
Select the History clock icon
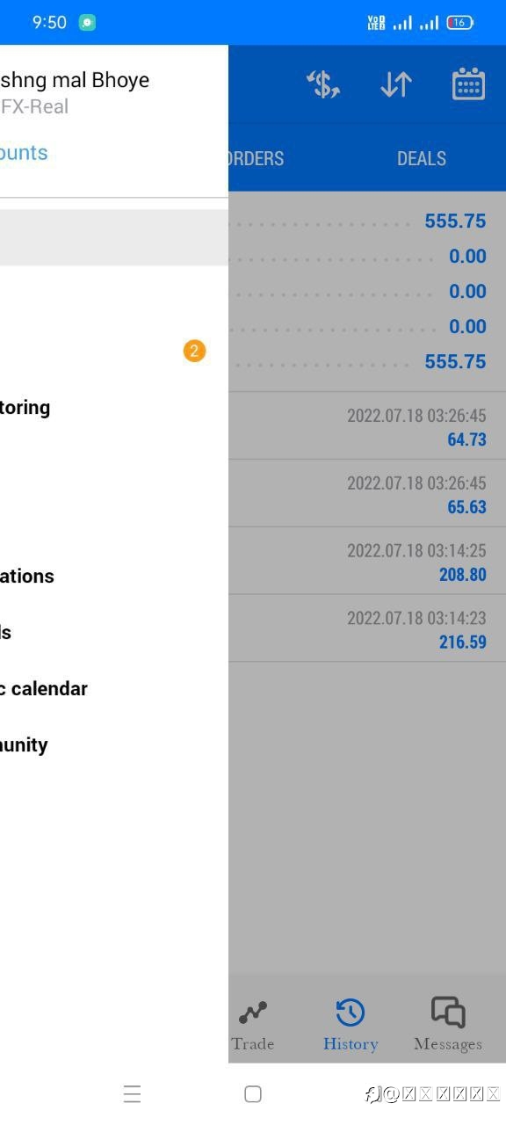point(351,1012)
